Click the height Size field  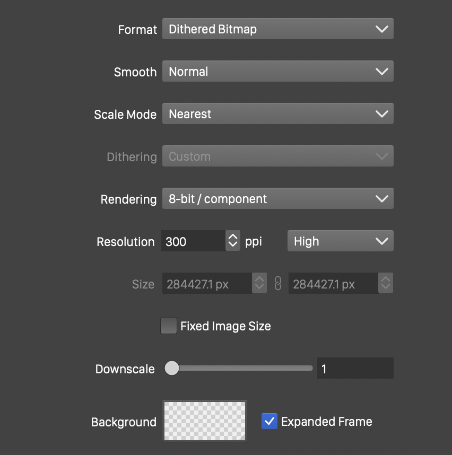[x=333, y=284]
